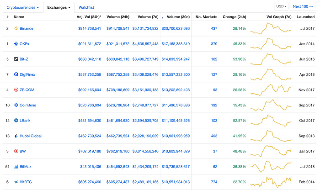
Task: Click the LBank logo icon
Action: (x=16, y=121)
